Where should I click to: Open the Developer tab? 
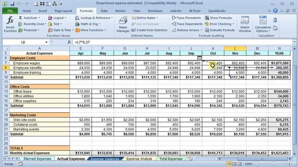pos(155,11)
